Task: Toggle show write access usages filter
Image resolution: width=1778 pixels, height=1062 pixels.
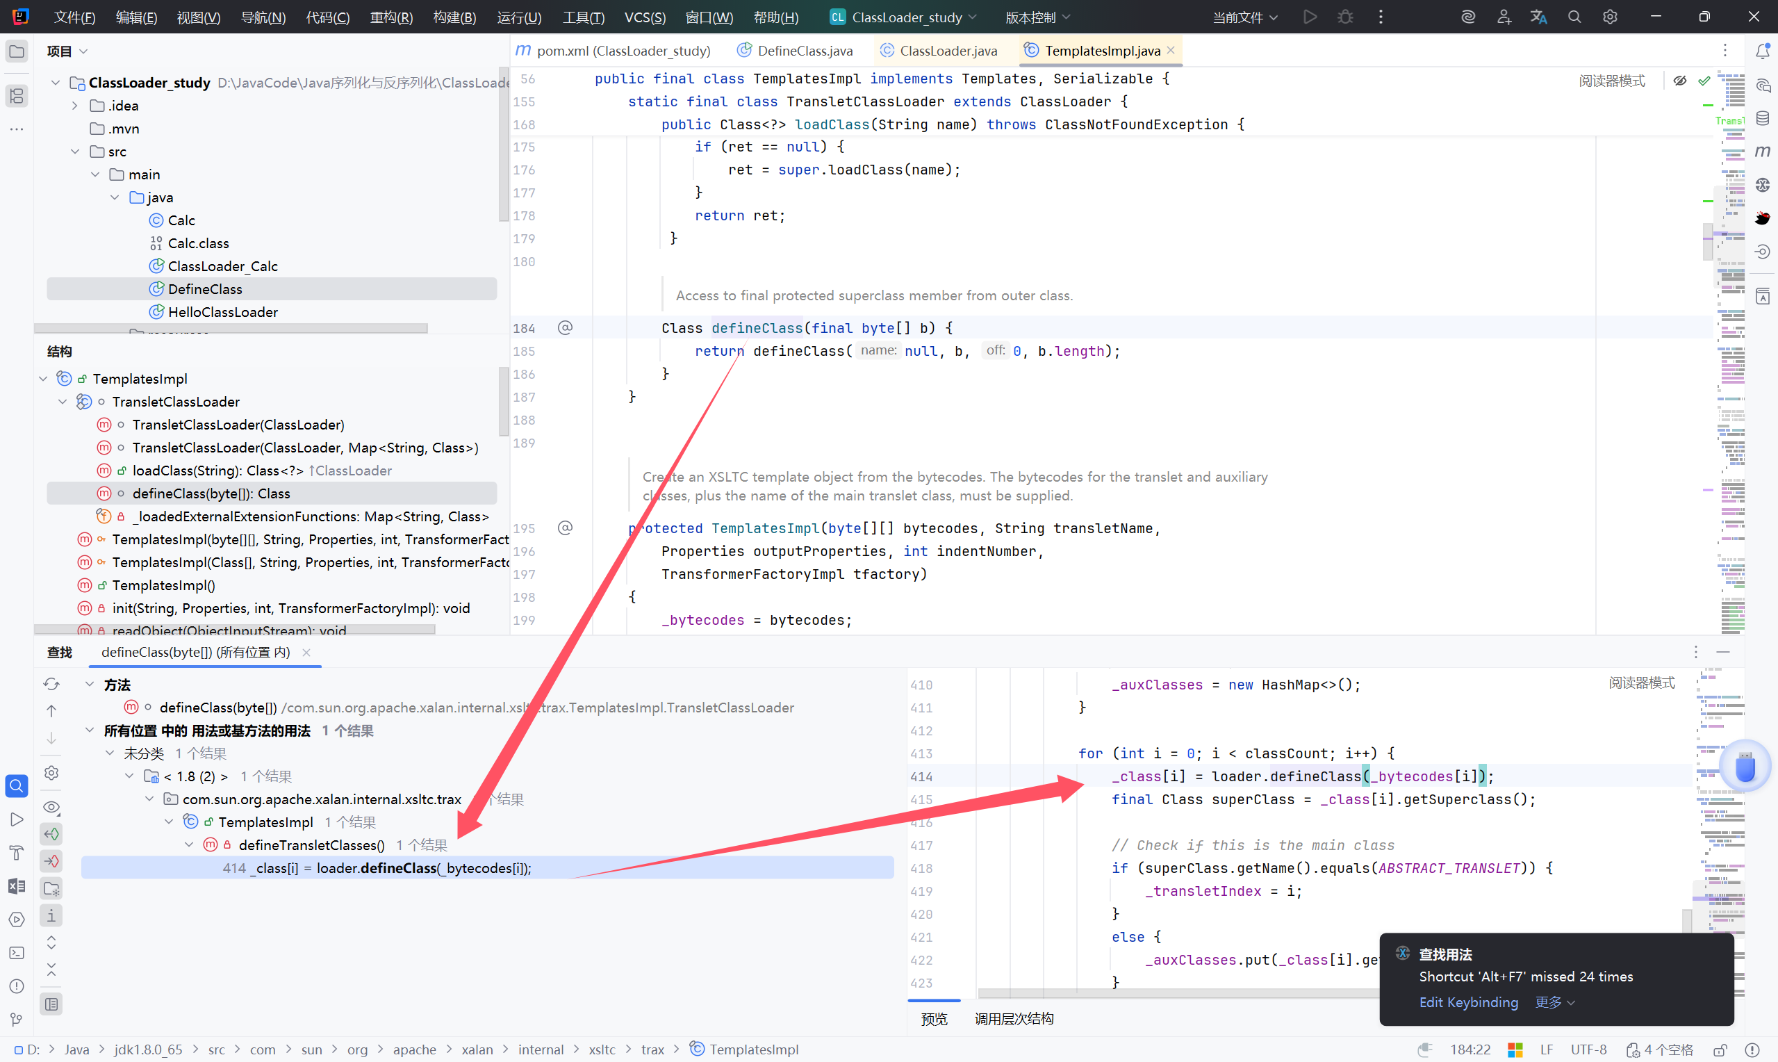Action: (51, 861)
